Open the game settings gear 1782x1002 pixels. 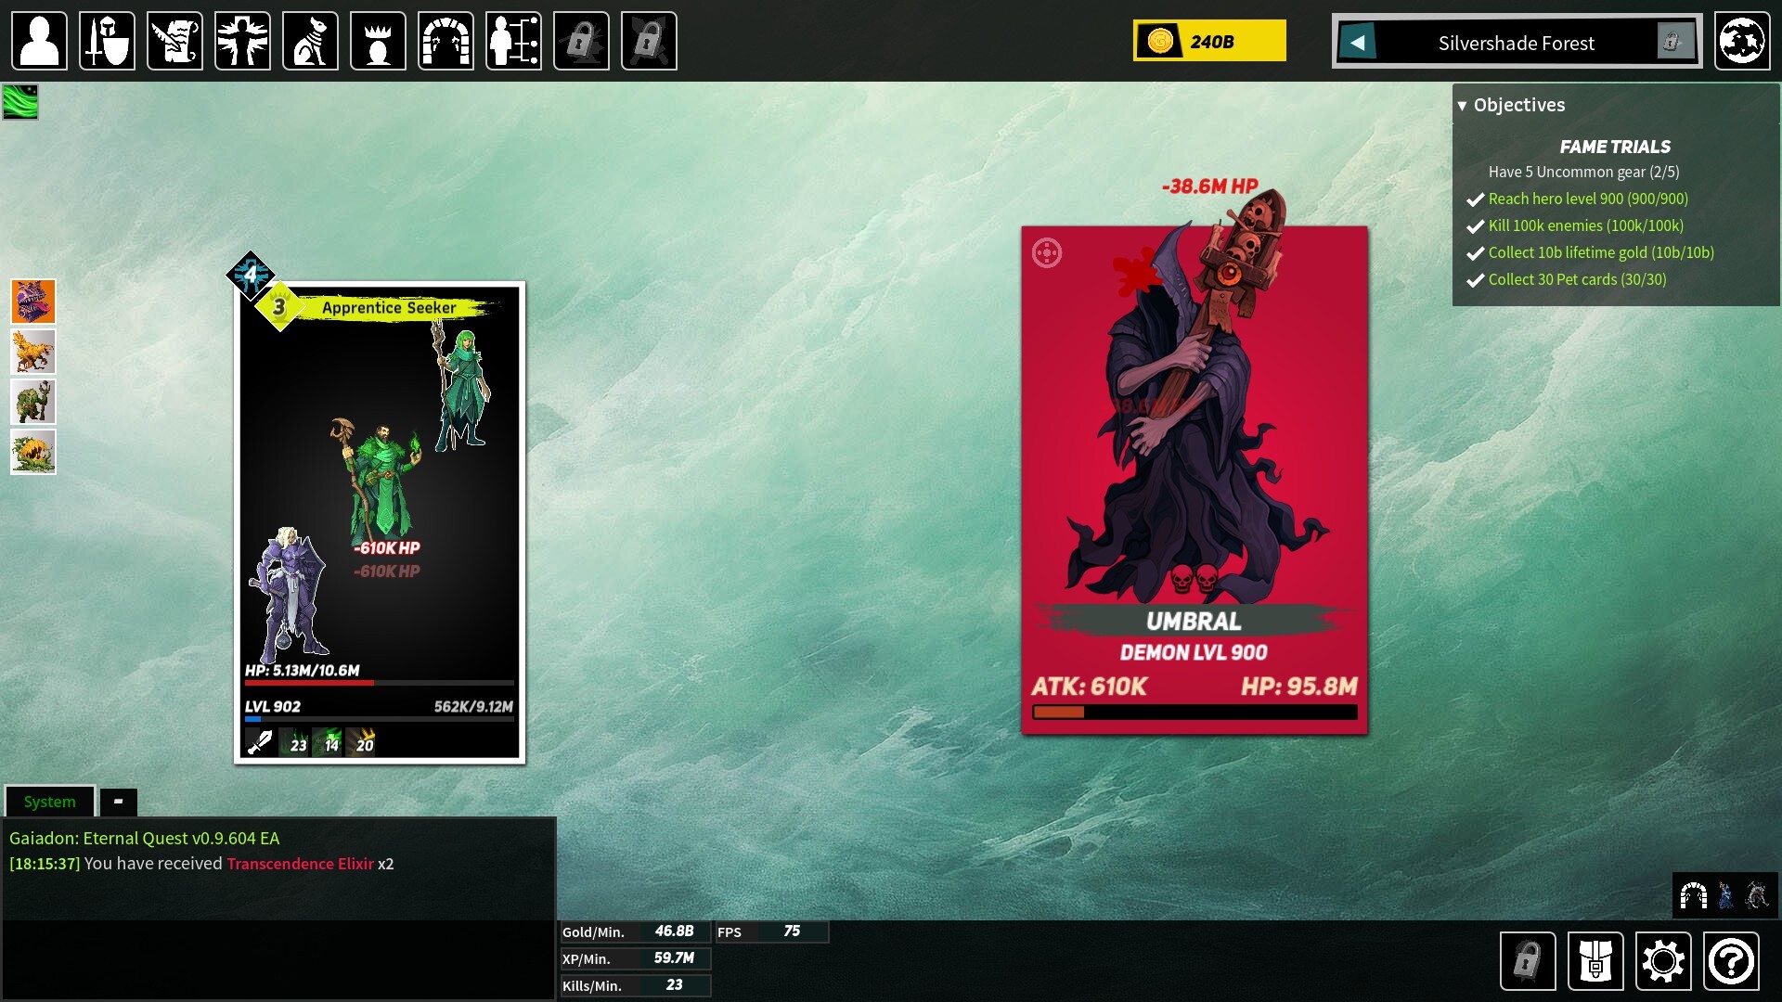[x=1662, y=960]
